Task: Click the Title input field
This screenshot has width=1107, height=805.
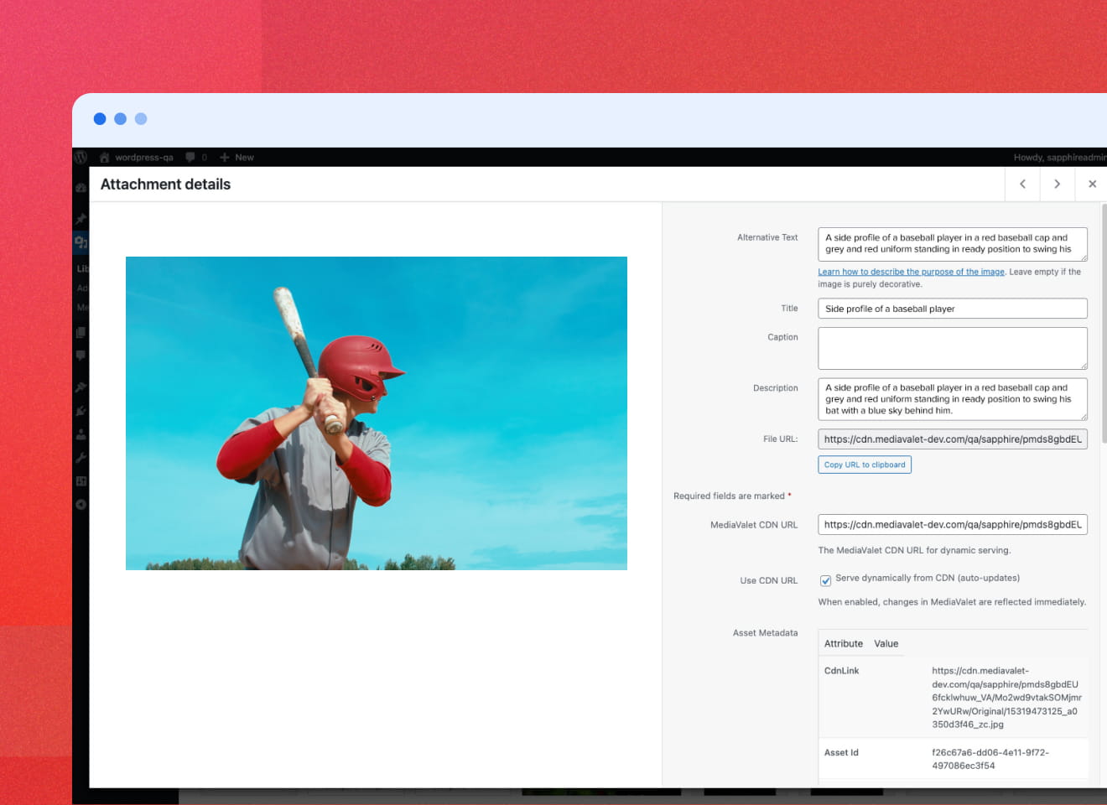Action: pyautogui.click(x=953, y=309)
